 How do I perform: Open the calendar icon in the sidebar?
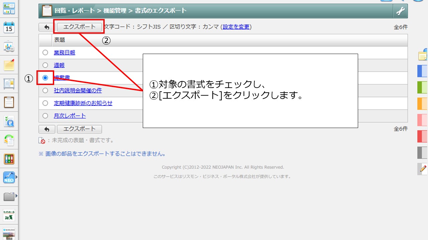[9, 27]
